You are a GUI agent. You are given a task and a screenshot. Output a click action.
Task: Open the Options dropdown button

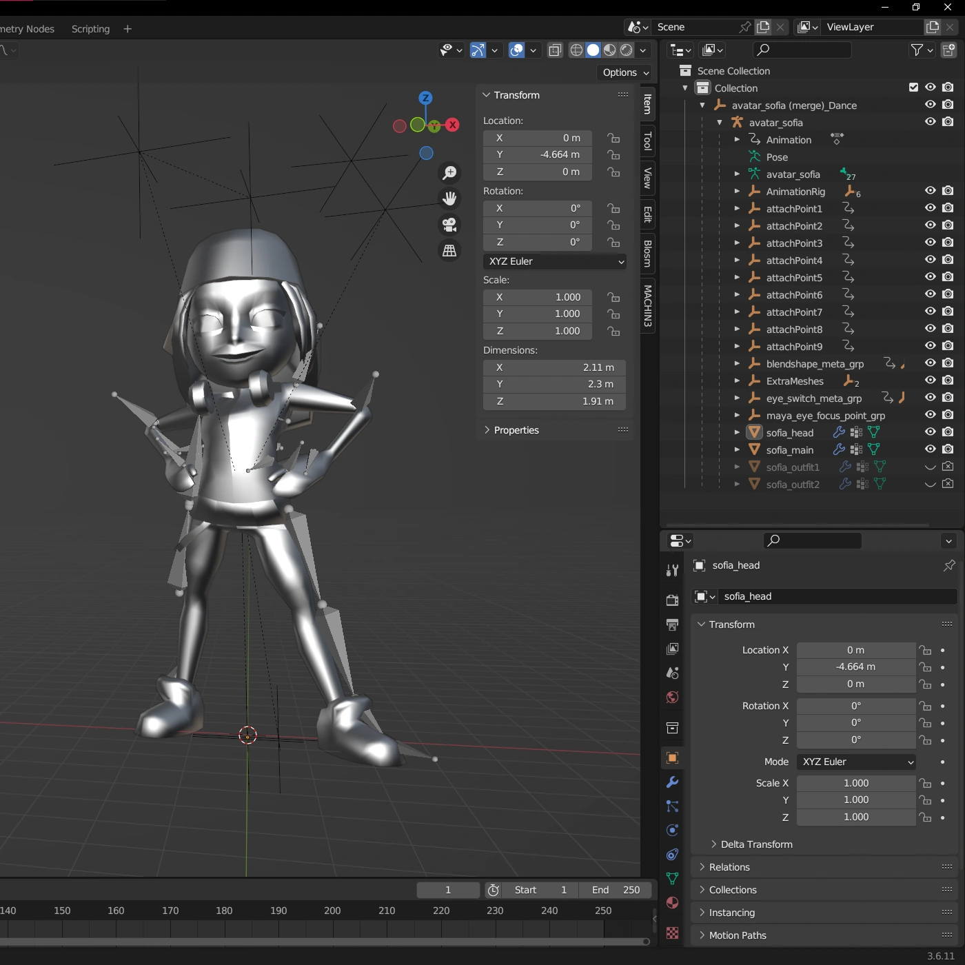pyautogui.click(x=624, y=72)
